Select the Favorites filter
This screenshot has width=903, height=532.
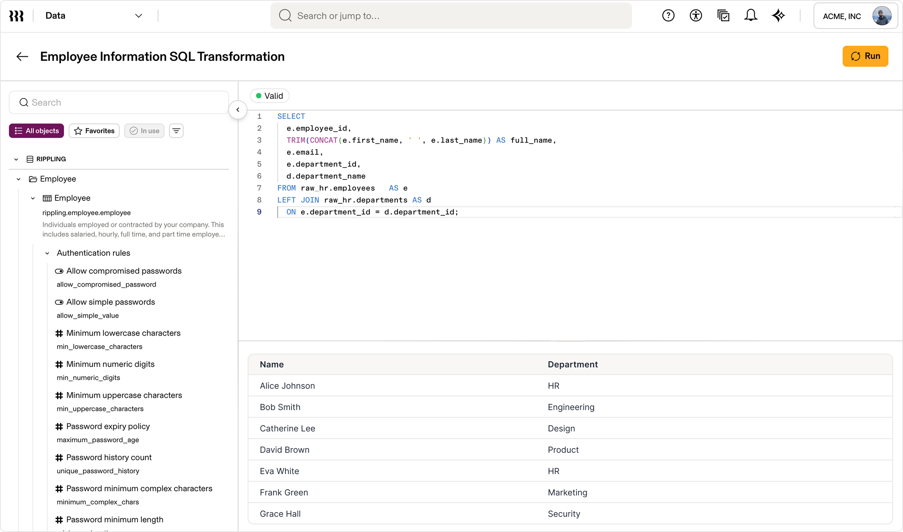[x=94, y=131]
